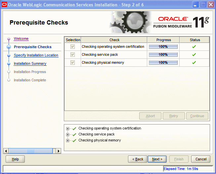
Task: Click the navigation panel horizontal scrollbar thumb
Action: point(30,151)
